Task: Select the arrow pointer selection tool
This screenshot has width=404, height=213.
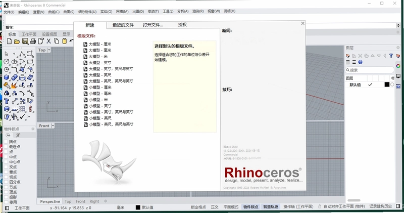Action: coord(7,54)
